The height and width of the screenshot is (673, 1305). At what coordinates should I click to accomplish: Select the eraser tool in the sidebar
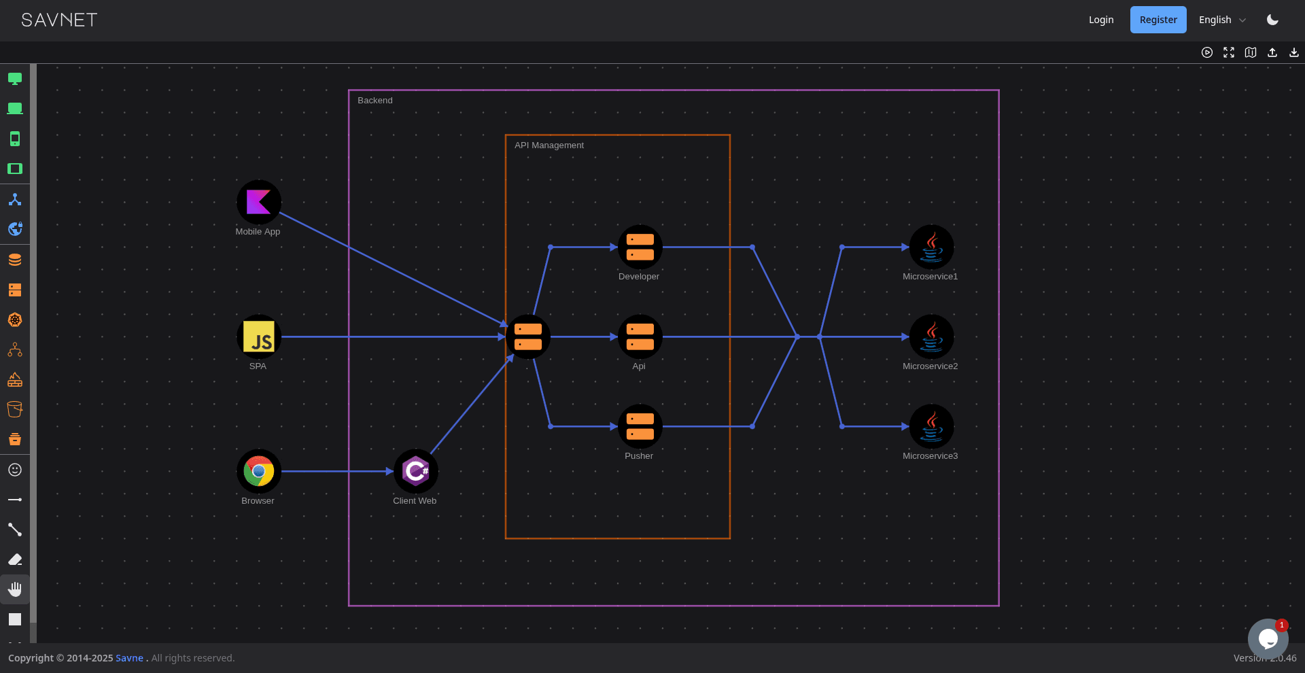pyautogui.click(x=15, y=559)
